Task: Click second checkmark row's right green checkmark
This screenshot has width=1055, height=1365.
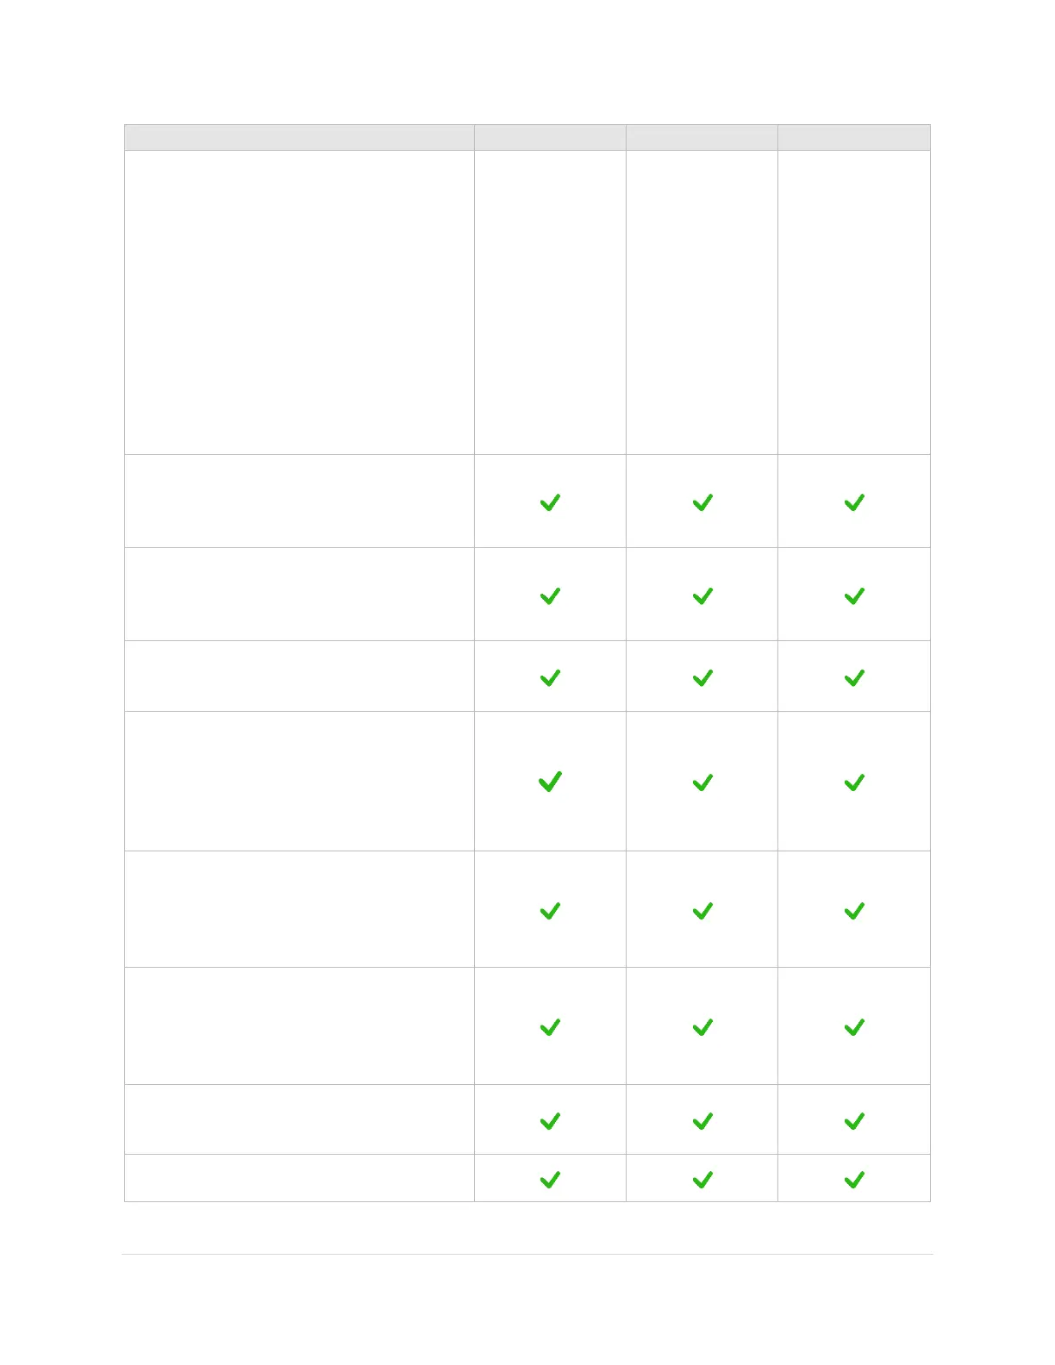Action: pyautogui.click(x=854, y=595)
